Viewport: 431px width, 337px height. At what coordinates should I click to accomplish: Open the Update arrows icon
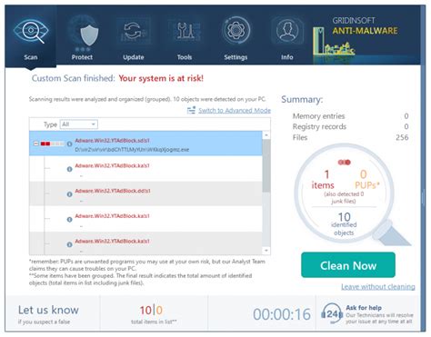[133, 31]
